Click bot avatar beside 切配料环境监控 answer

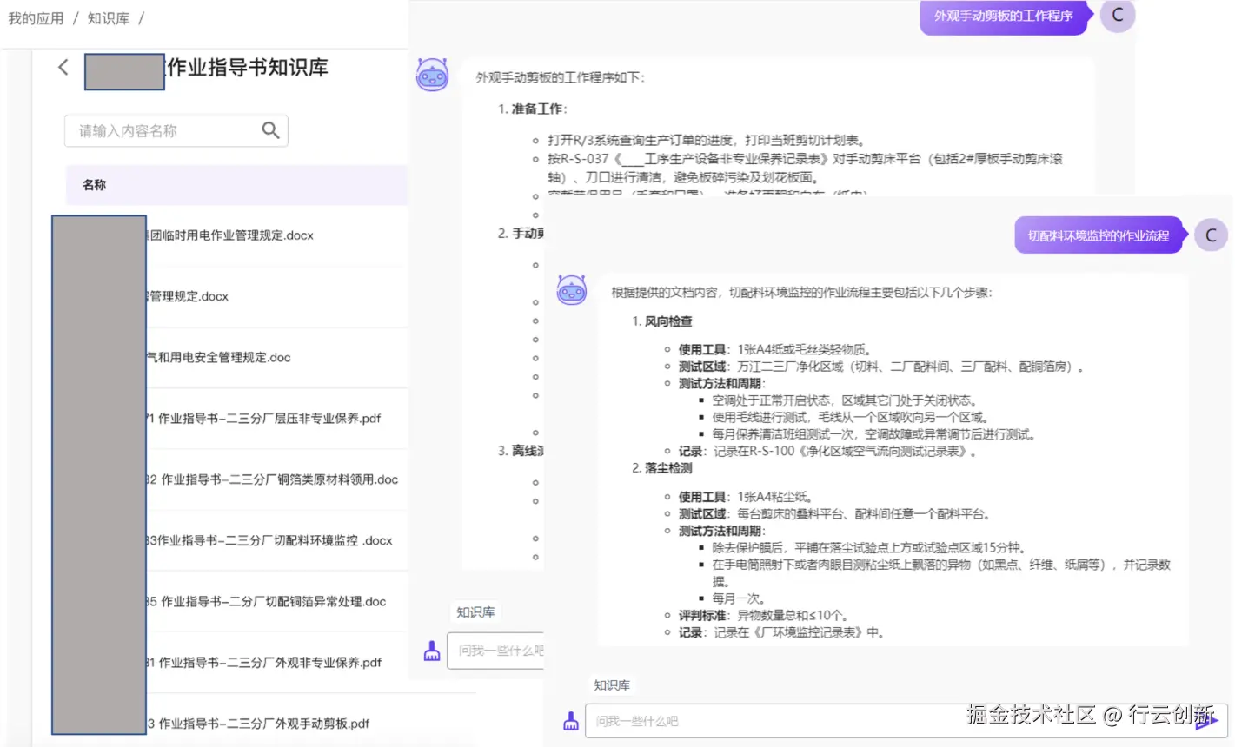point(571,290)
